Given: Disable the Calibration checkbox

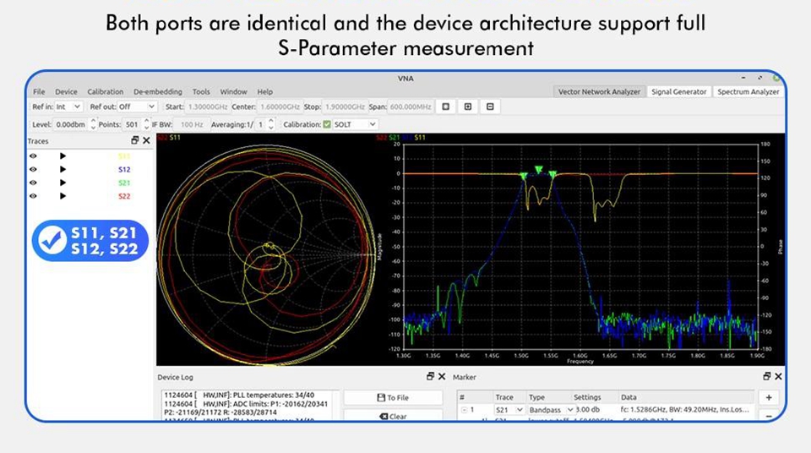Looking at the screenshot, I should click(x=327, y=124).
